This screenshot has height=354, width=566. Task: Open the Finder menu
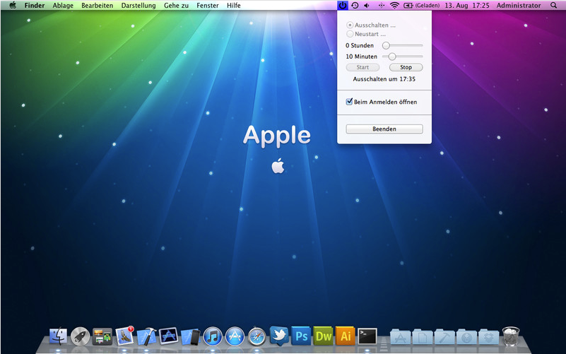click(x=35, y=6)
